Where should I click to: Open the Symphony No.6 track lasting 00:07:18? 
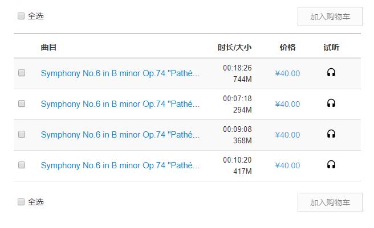click(x=120, y=104)
